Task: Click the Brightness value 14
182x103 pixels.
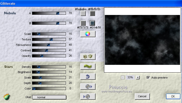Action: [70, 72]
